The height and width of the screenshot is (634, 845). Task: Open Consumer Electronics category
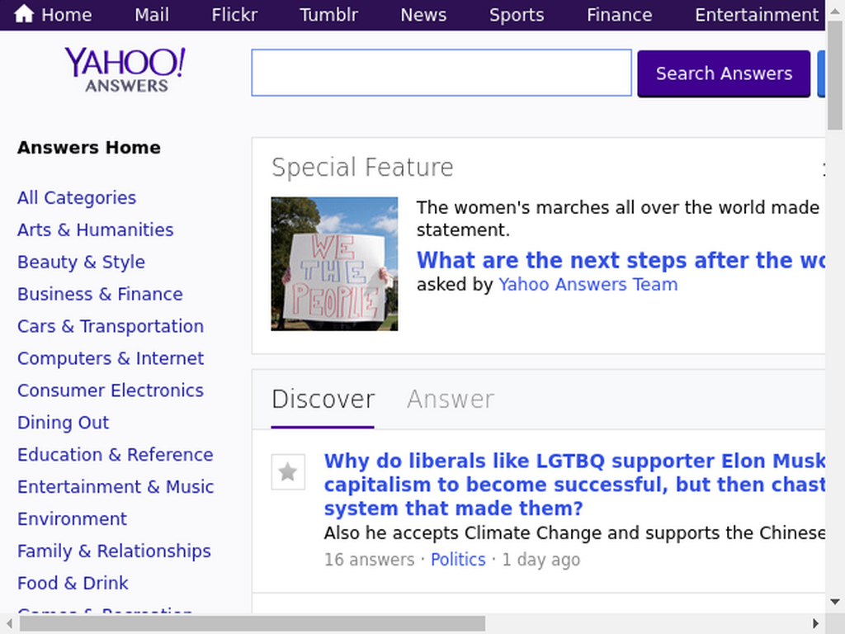(x=111, y=390)
